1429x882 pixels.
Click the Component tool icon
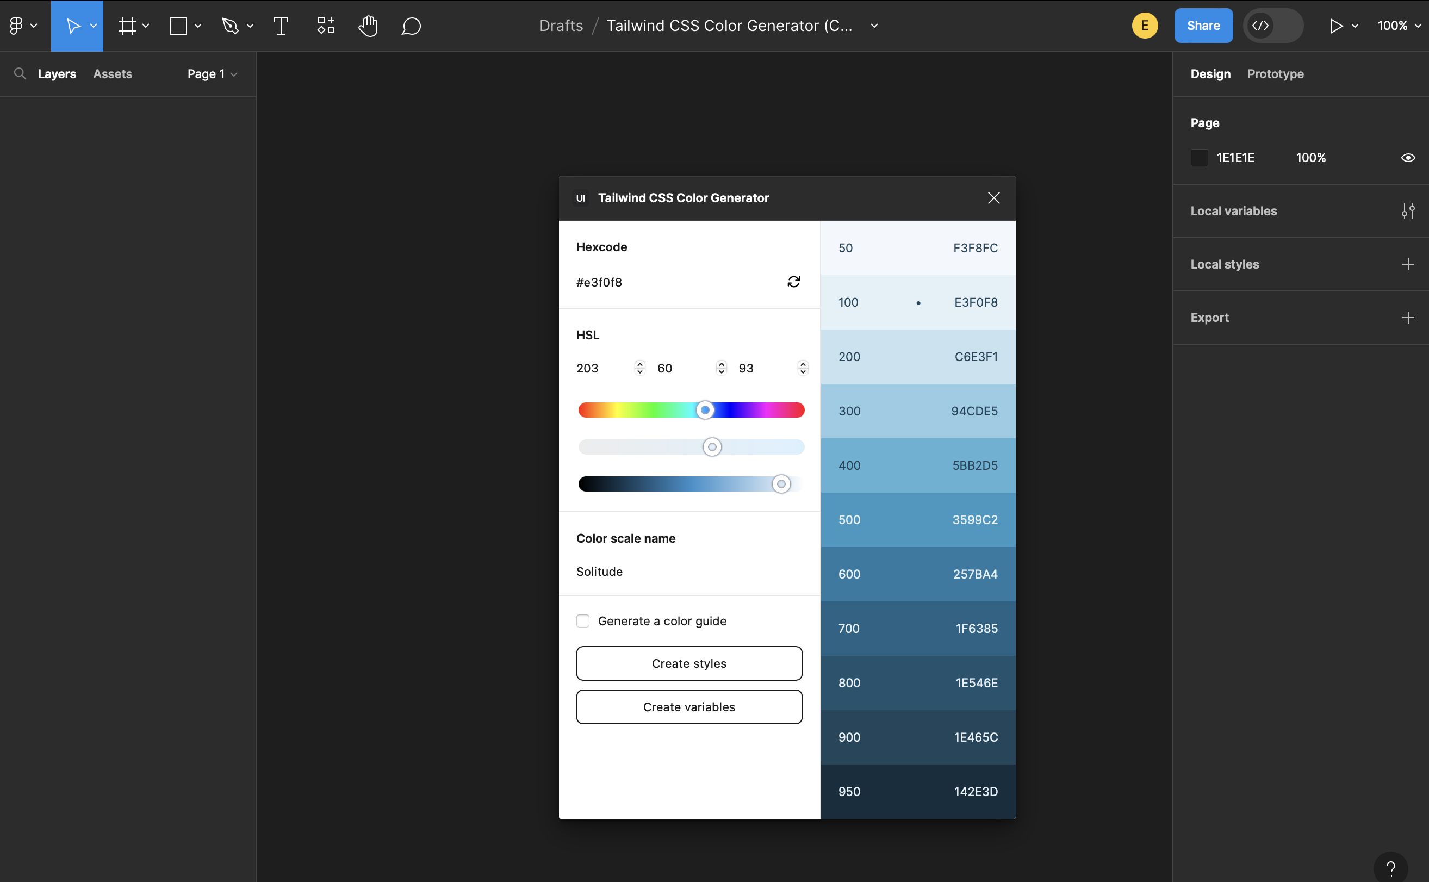click(x=326, y=26)
